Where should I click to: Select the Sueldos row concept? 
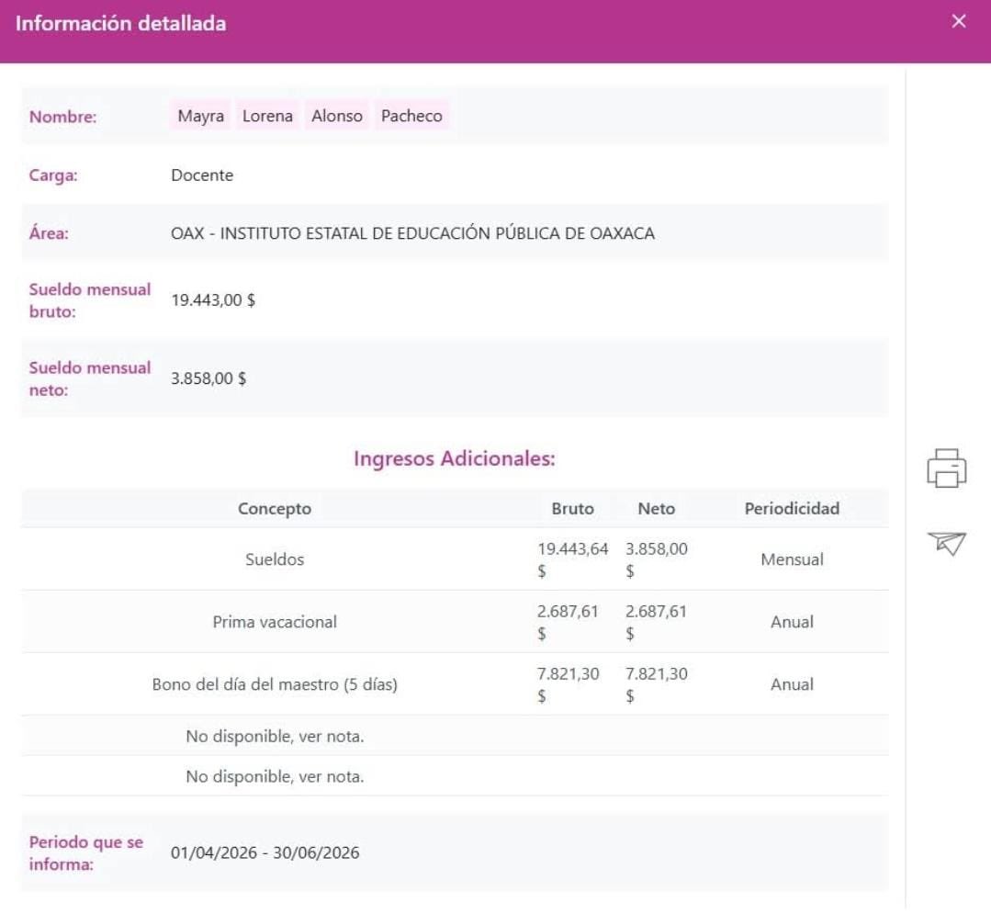[275, 559]
